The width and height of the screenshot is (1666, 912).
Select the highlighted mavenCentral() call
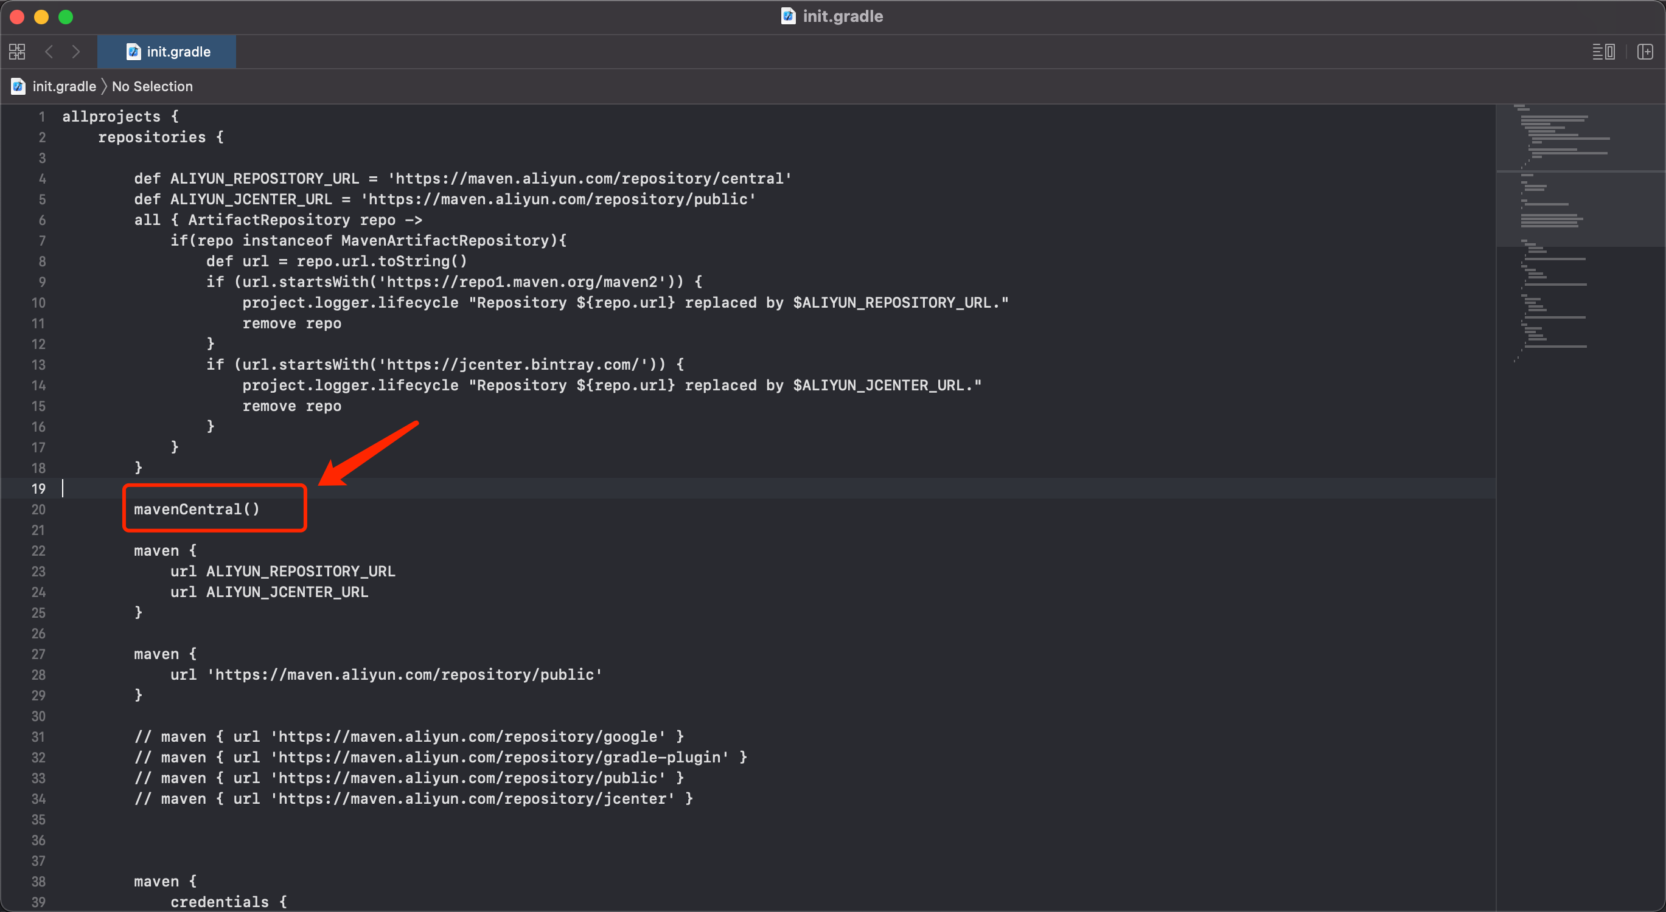pyautogui.click(x=196, y=510)
